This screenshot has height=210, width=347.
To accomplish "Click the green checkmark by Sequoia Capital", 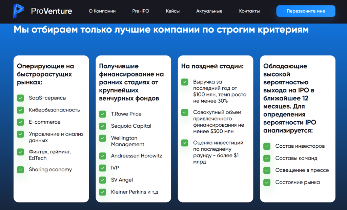I will point(103,126).
